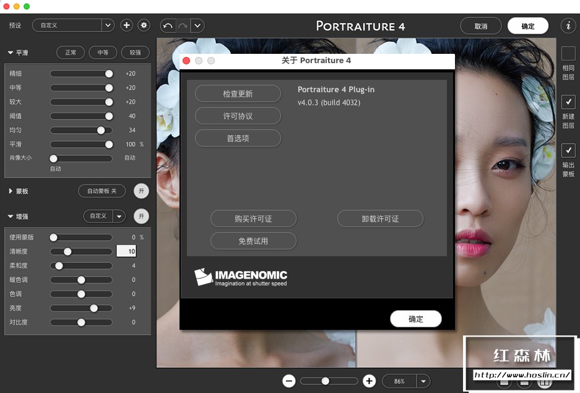The width and height of the screenshot is (580, 393).
Task: Click the 较大 slider handle
Action: [x=109, y=101]
